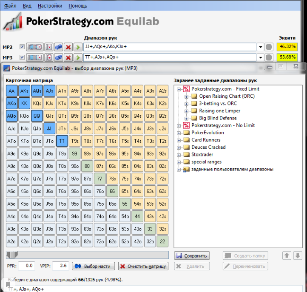Click bottom range text field TT+, AJs+, AQo+
The image size is (307, 292).
(155, 289)
